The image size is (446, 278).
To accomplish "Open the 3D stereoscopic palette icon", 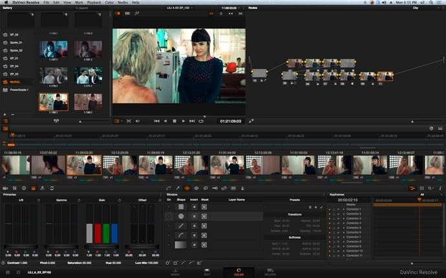I will pyautogui.click(x=233, y=188).
